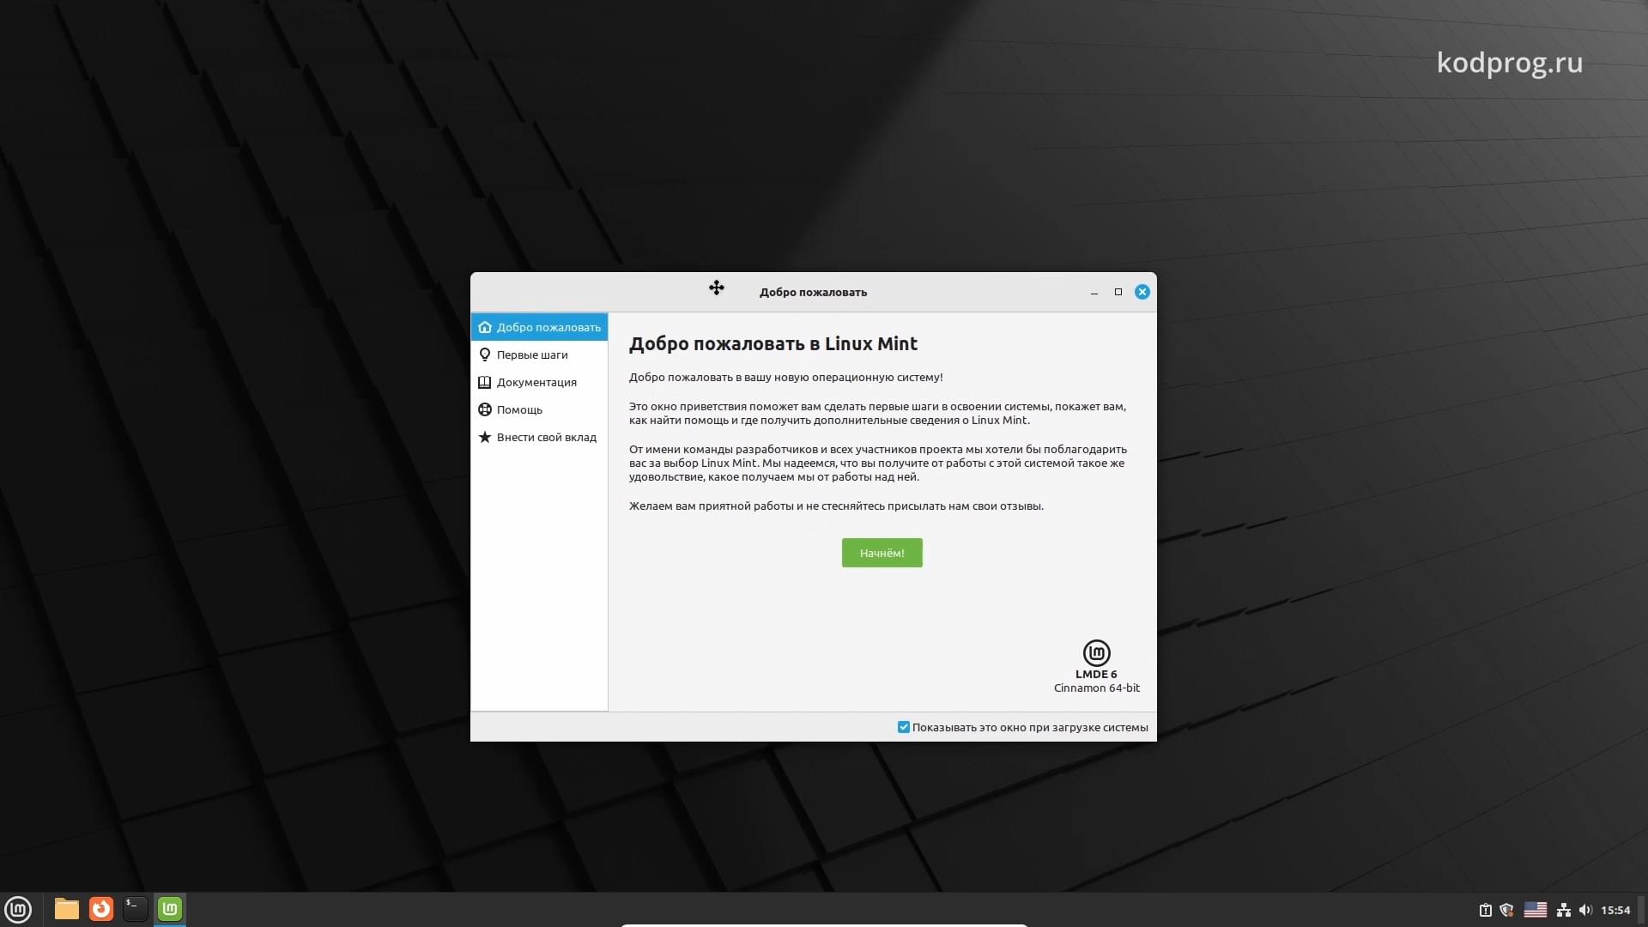
Task: Click the green 'Начнём!' button
Action: 882,553
